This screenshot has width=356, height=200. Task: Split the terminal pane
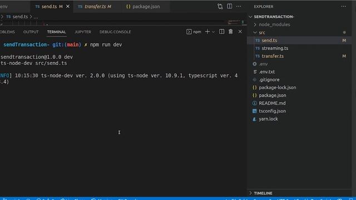(x=221, y=32)
